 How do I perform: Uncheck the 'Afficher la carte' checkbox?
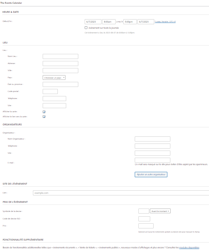tap(44, 112)
